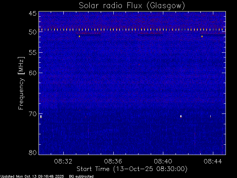The height and width of the screenshot is (178, 237).
Task: Click the white-yellow burst at 70 MHz at plot start
Action: point(41,116)
